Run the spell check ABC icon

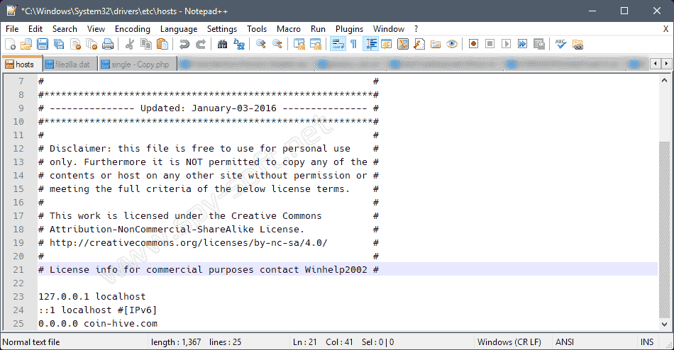(x=560, y=44)
